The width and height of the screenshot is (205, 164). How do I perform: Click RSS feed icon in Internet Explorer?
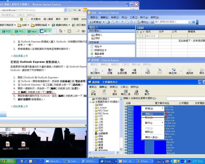pos(69,31)
